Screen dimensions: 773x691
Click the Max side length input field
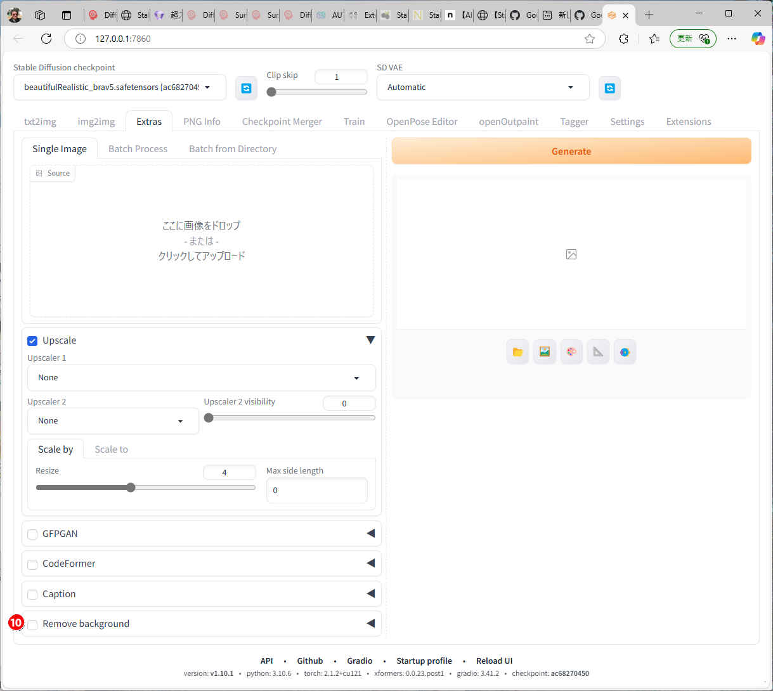(316, 491)
